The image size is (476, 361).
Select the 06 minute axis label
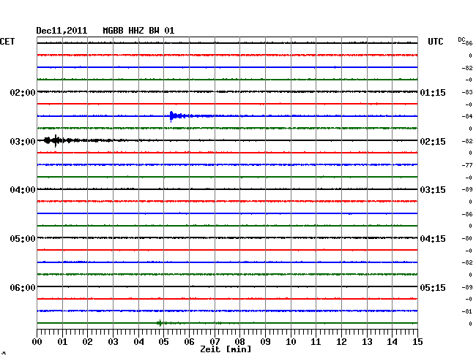189,341
